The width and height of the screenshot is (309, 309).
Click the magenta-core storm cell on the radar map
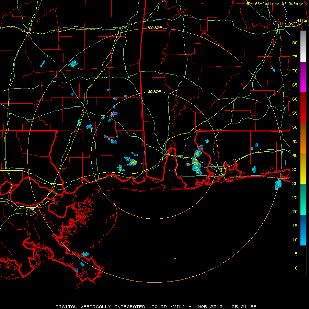point(114,114)
